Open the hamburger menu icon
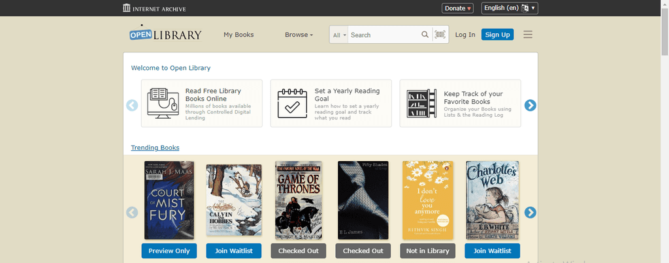669x263 pixels. [528, 35]
